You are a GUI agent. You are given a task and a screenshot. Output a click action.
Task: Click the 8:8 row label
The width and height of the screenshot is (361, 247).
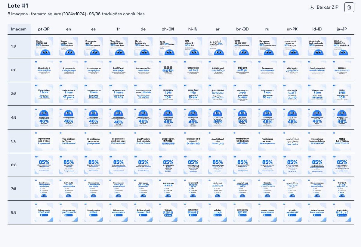14,213
